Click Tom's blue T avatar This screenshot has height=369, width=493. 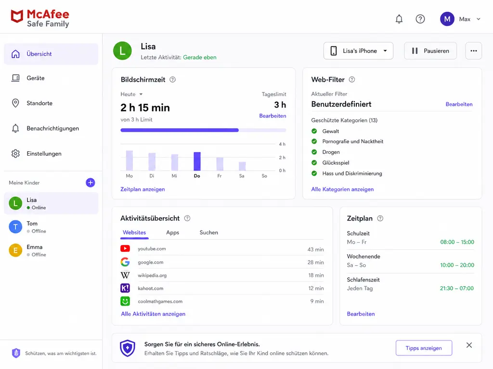click(x=15, y=227)
